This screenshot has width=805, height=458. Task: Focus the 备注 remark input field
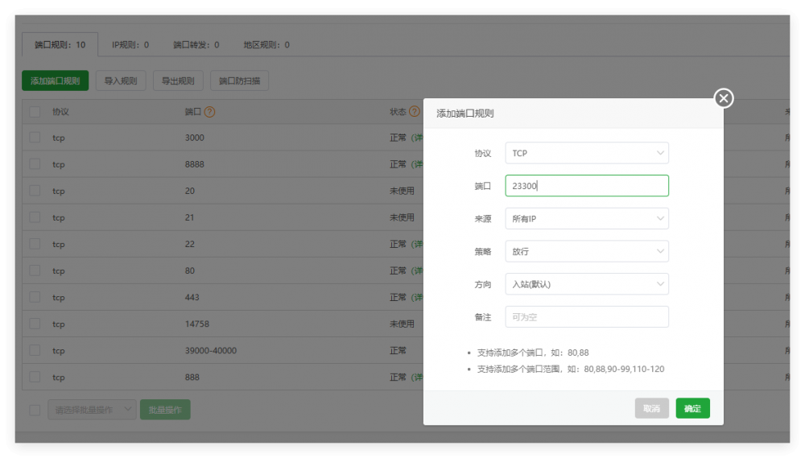[x=586, y=317]
